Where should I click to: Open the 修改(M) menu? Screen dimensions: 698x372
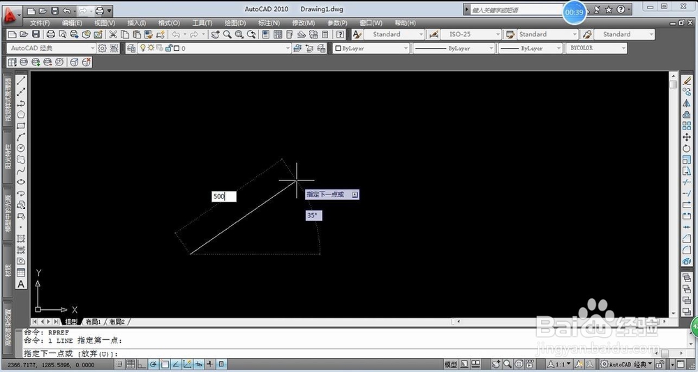(x=304, y=23)
